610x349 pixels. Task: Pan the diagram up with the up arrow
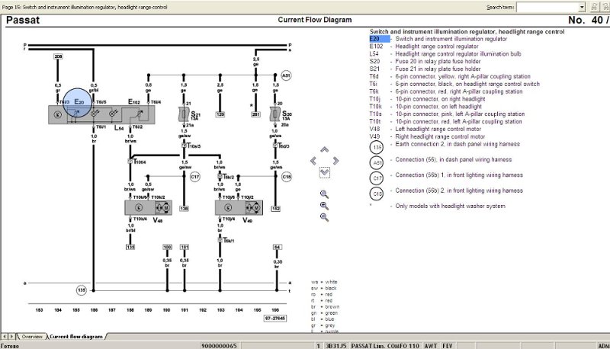click(x=325, y=149)
